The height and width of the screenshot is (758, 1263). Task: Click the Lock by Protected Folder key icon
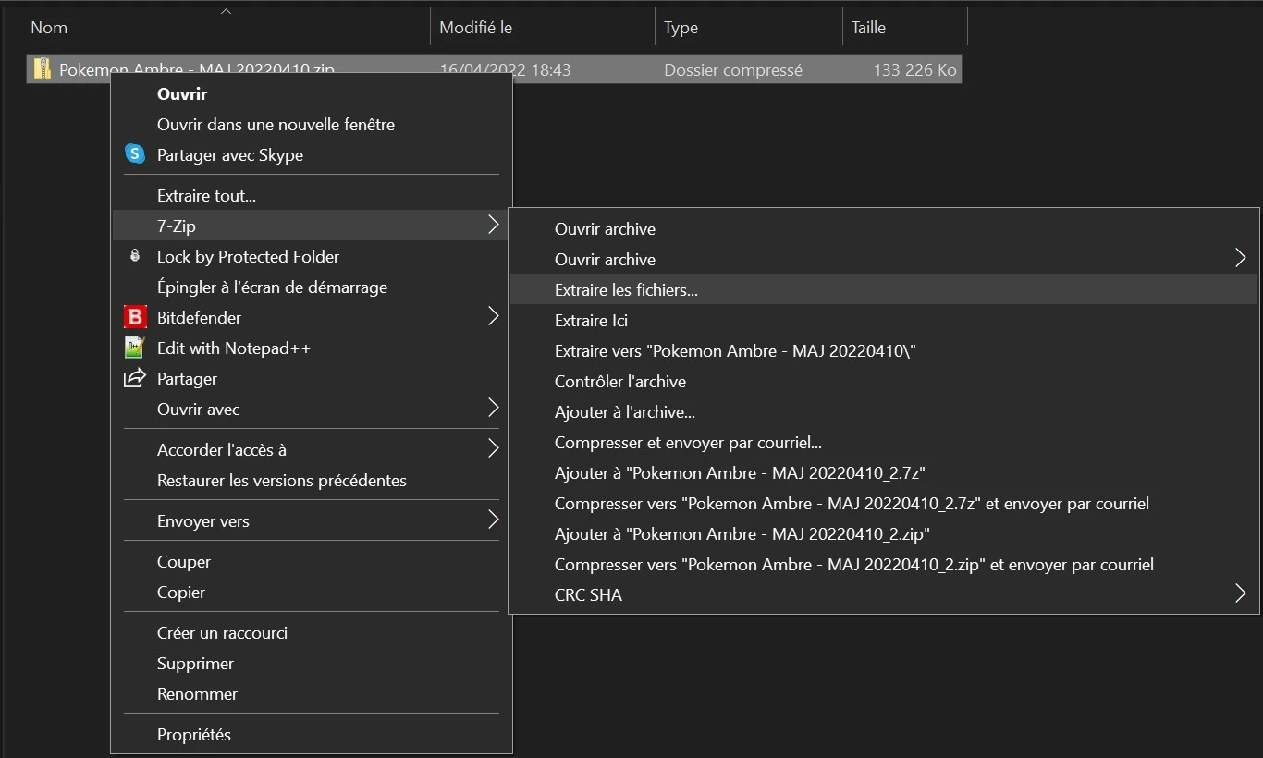[x=135, y=256]
